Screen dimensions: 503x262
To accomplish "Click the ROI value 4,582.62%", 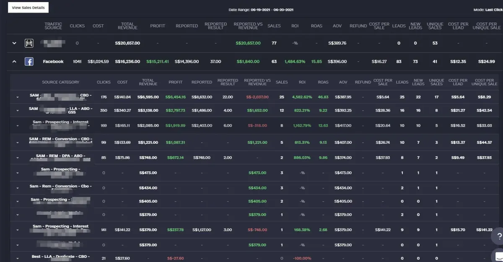I will click(302, 97).
